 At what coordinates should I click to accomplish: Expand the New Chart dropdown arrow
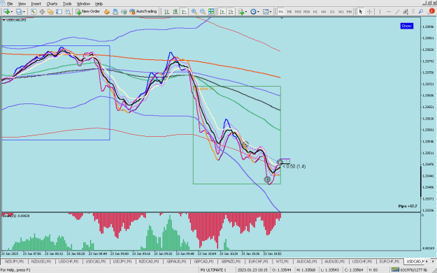point(12,12)
